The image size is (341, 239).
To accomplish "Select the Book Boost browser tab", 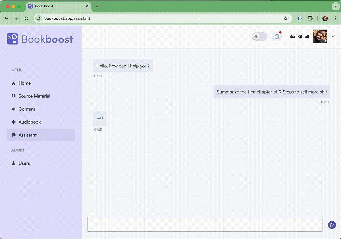I will (59, 6).
